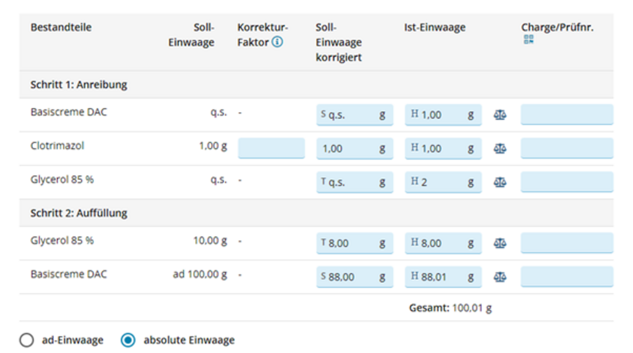The image size is (633, 353).
Task: Click the Charge field for the Schritt 1 Basiscreme DAC row
Action: [x=567, y=115]
